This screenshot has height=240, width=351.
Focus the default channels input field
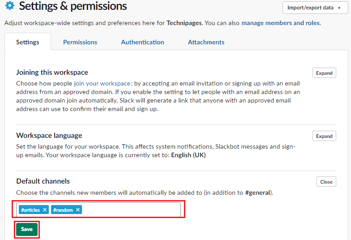pyautogui.click(x=131, y=210)
